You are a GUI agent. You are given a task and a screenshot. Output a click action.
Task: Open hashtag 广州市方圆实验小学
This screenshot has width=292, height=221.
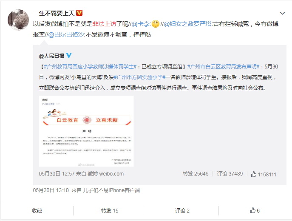coord(139,77)
